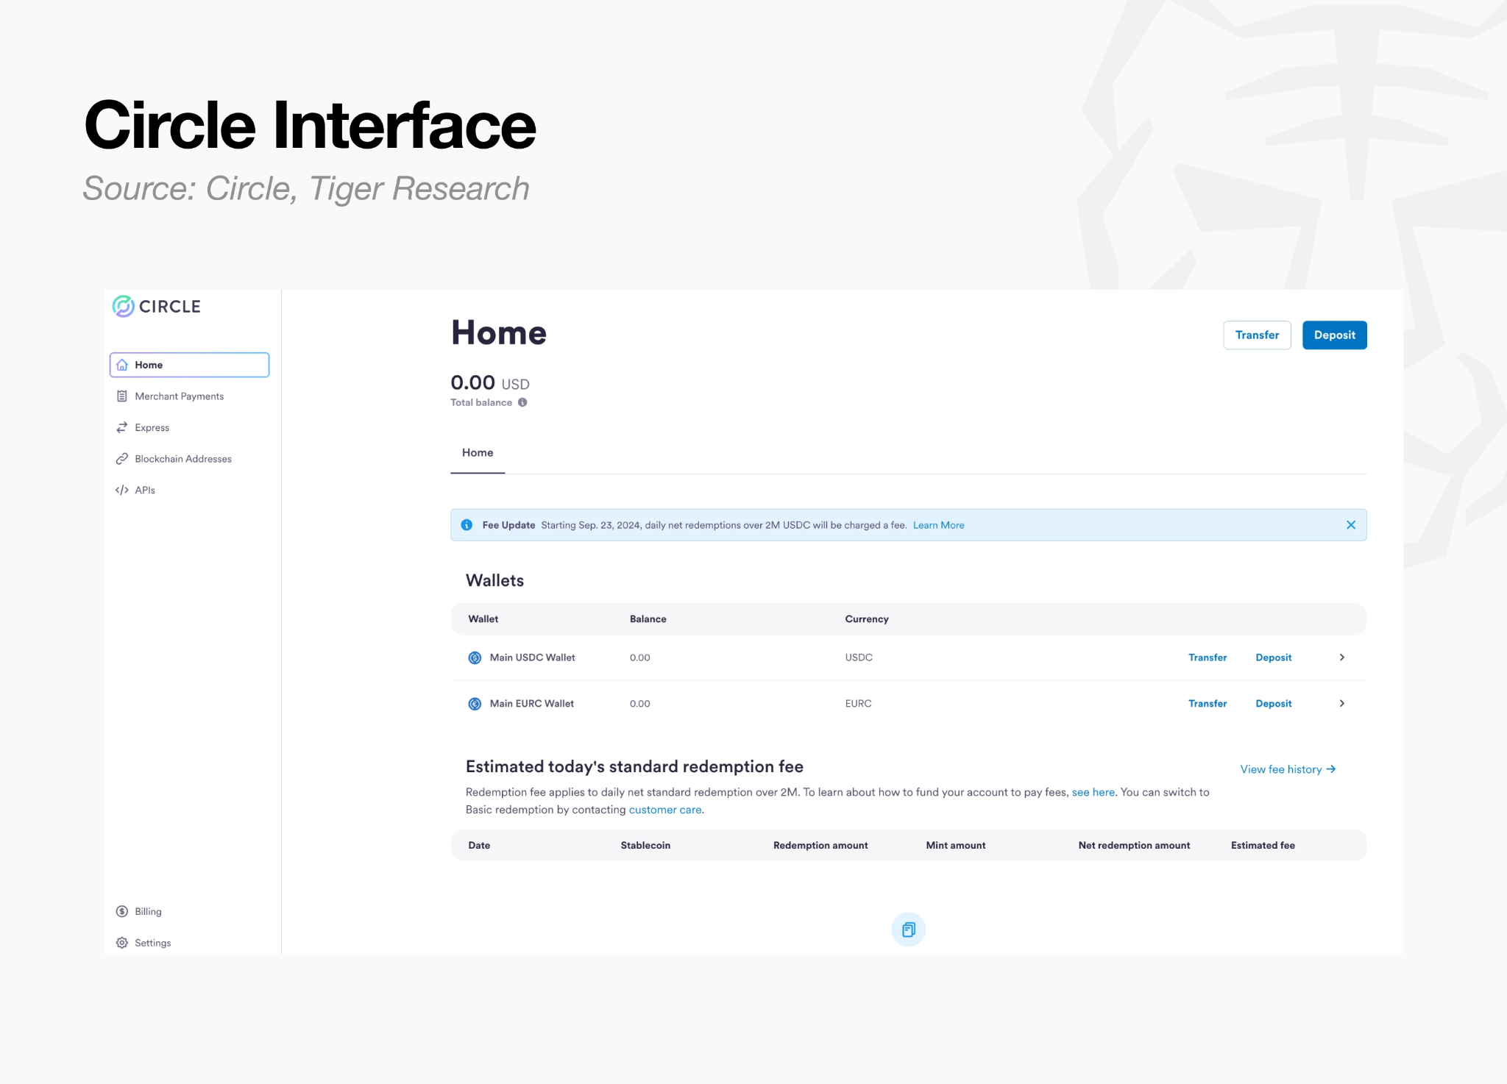Click the document icon below the fee table
The image size is (1507, 1084).
(x=908, y=930)
